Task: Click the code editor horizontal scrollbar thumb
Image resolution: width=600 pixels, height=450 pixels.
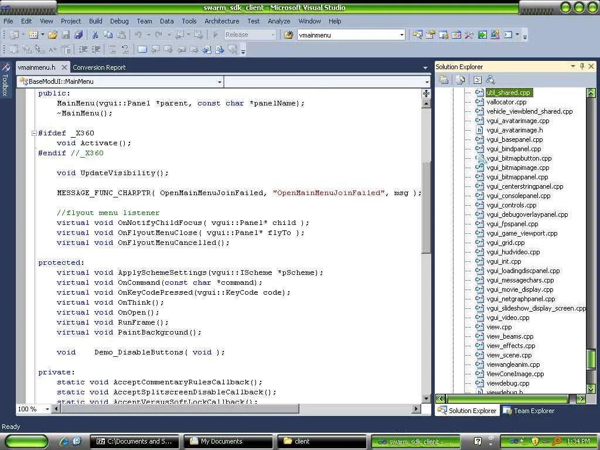Action: [180, 409]
